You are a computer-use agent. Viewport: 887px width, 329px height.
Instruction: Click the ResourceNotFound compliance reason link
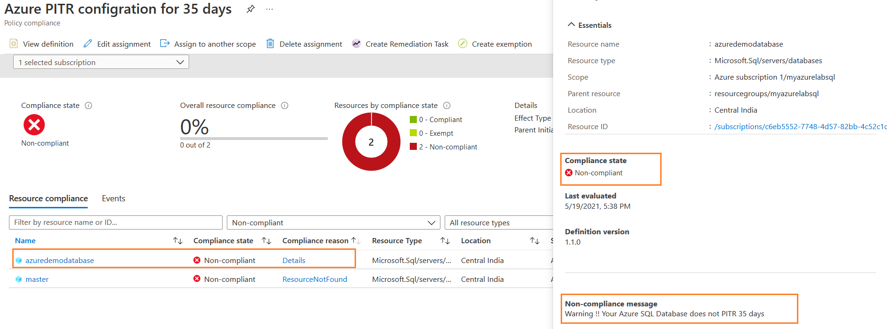pyautogui.click(x=315, y=279)
